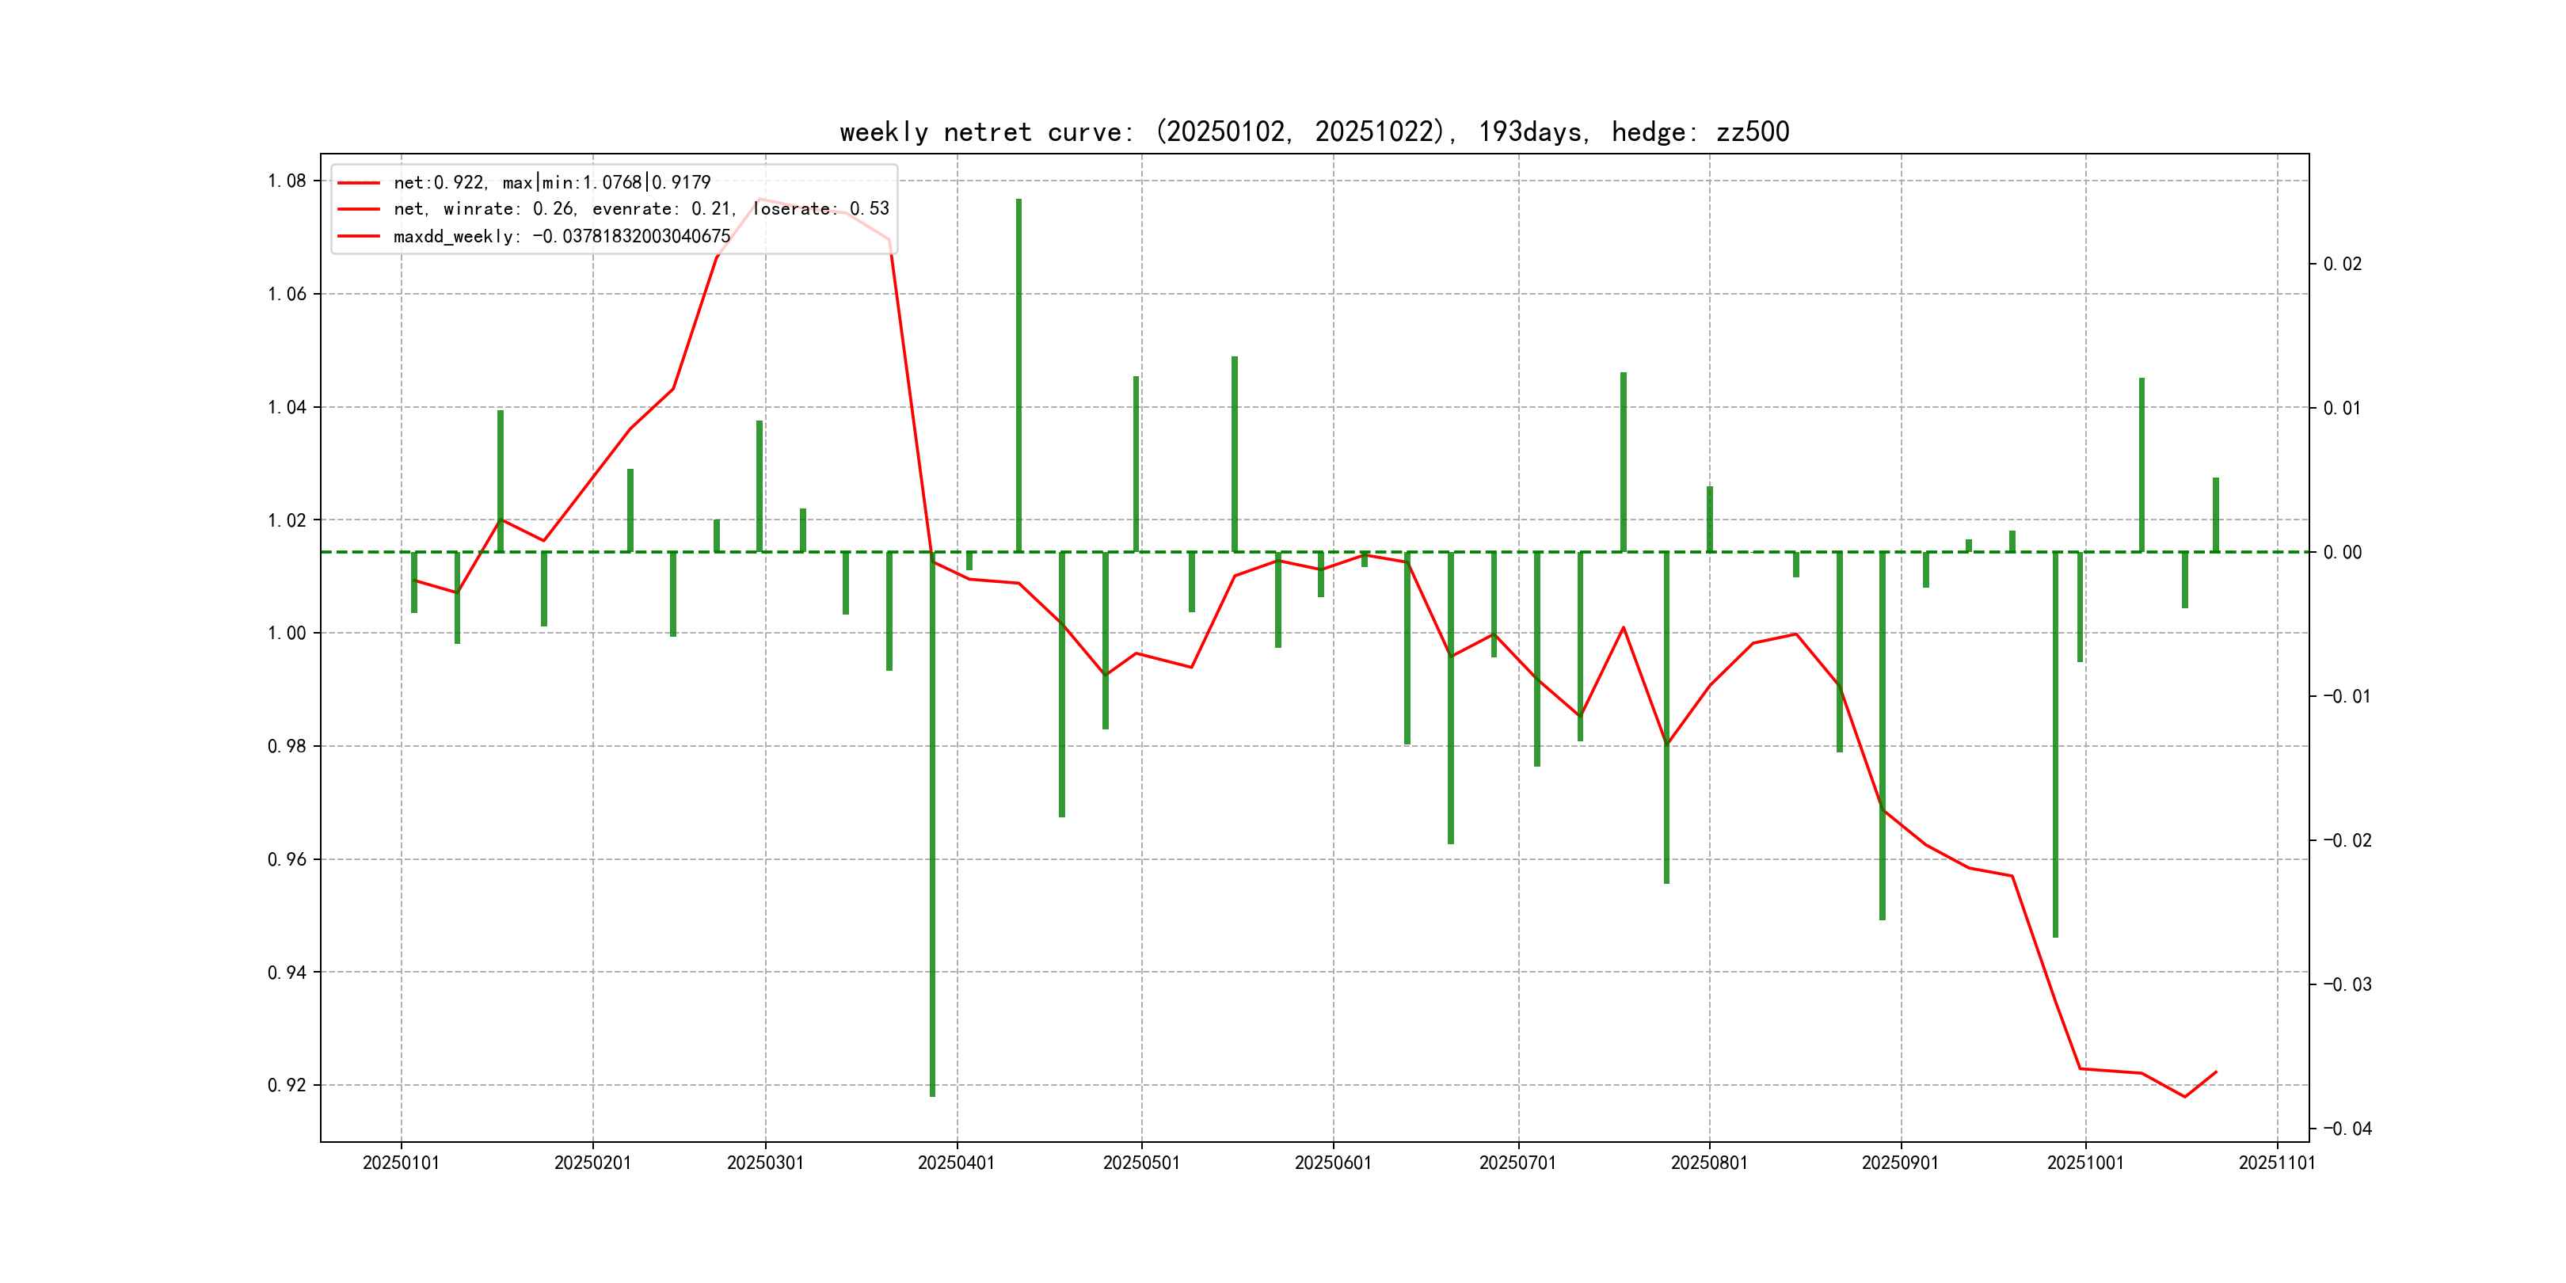The image size is (2566, 1283).
Task: Click the 0.00 right axis label
Action: (2342, 552)
